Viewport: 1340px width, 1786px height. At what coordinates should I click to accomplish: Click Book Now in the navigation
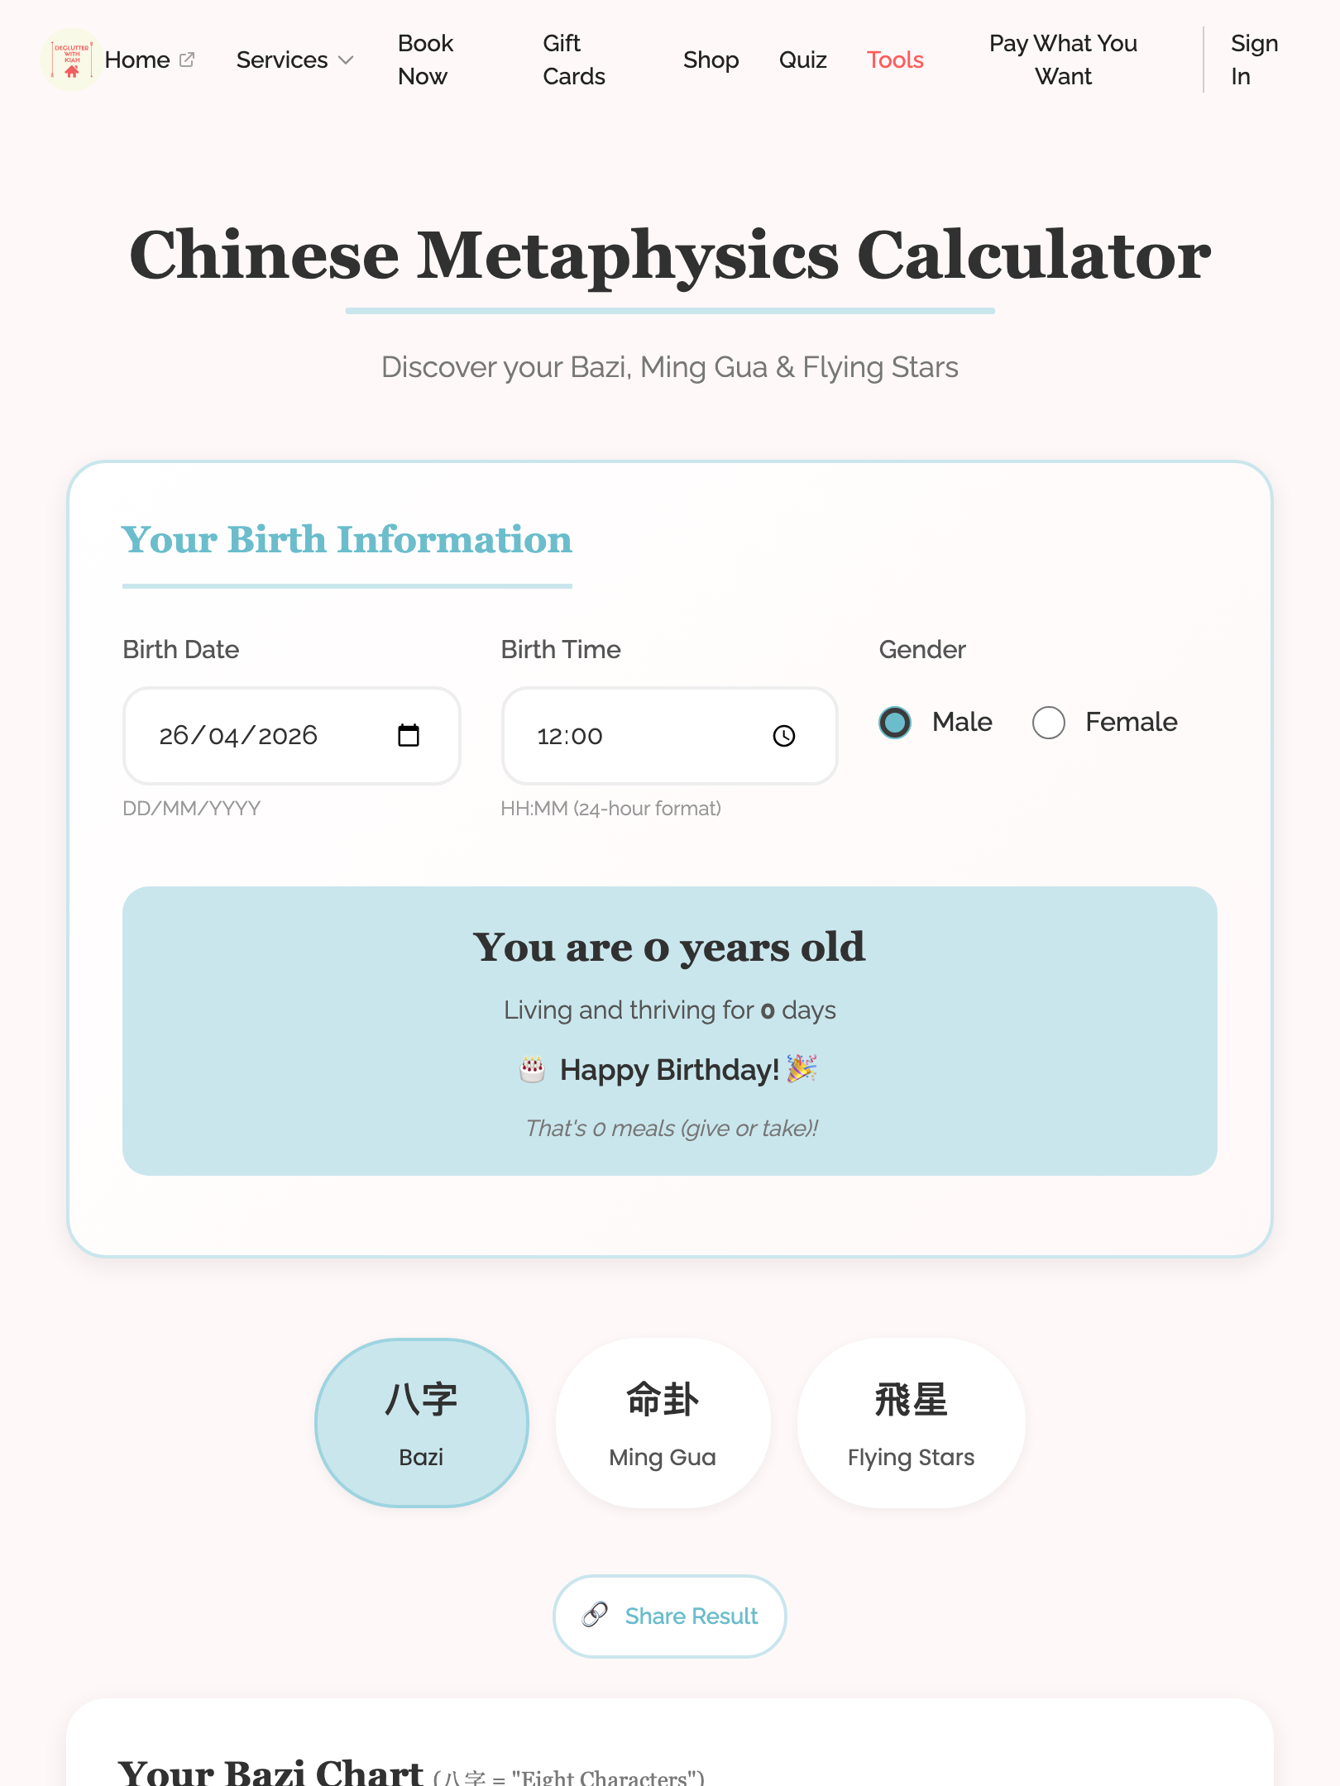coord(425,60)
